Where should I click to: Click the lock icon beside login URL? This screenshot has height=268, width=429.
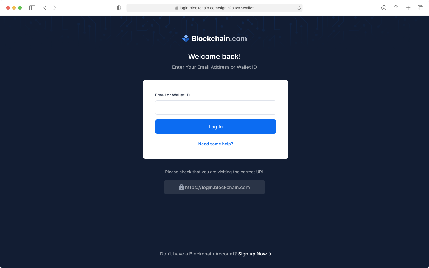[181, 187]
